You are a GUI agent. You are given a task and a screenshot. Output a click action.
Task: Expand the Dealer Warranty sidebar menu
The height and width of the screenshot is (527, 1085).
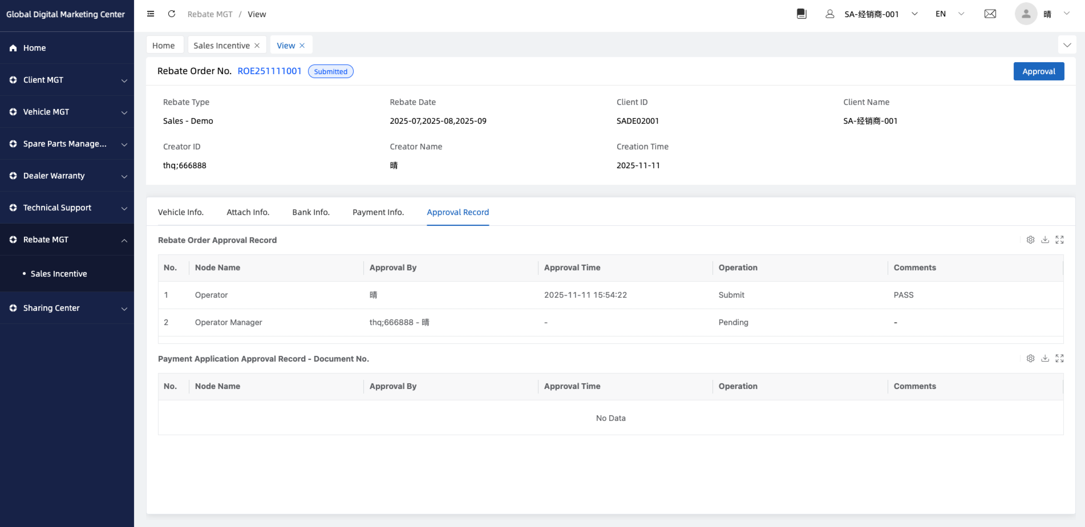pyautogui.click(x=67, y=176)
